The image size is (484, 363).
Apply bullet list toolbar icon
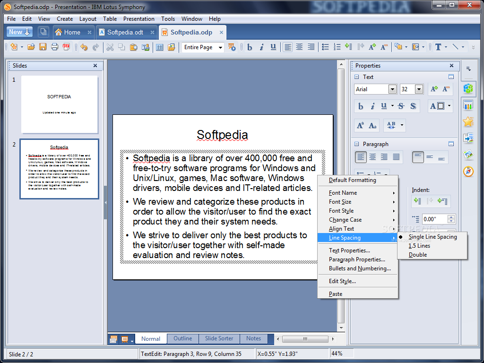tap(325, 47)
